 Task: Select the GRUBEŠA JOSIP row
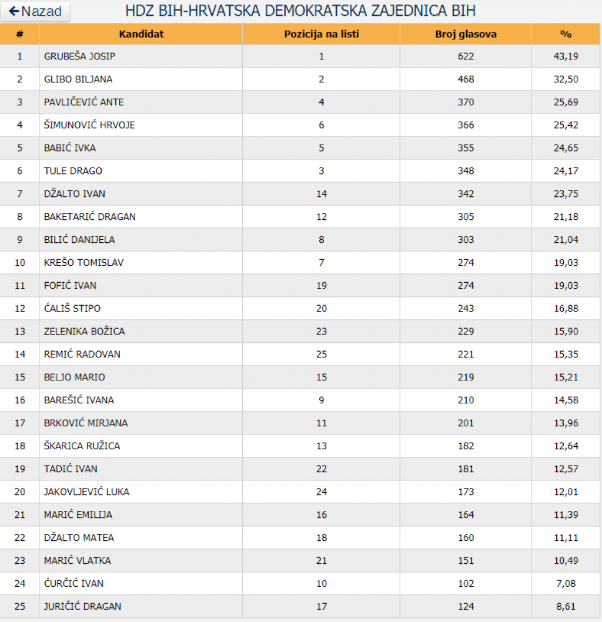tap(300, 56)
